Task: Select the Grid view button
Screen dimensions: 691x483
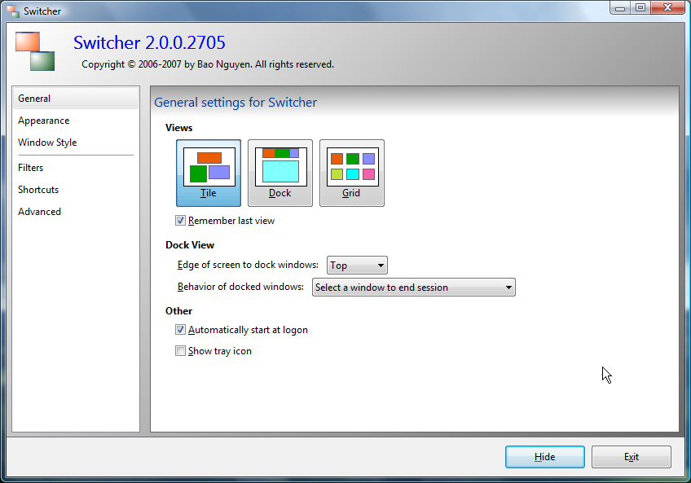Action: coord(352,173)
